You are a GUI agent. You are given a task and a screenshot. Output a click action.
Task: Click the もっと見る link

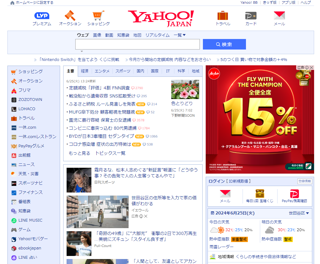point(79,153)
